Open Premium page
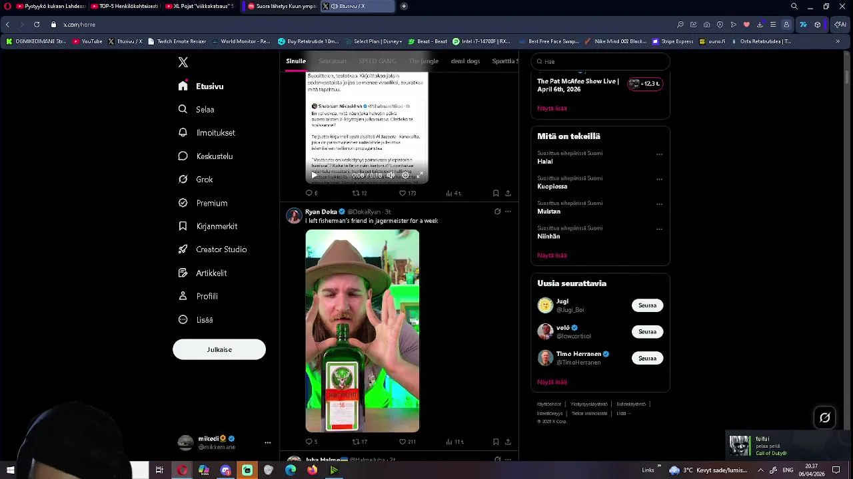853x479 pixels. point(203,203)
